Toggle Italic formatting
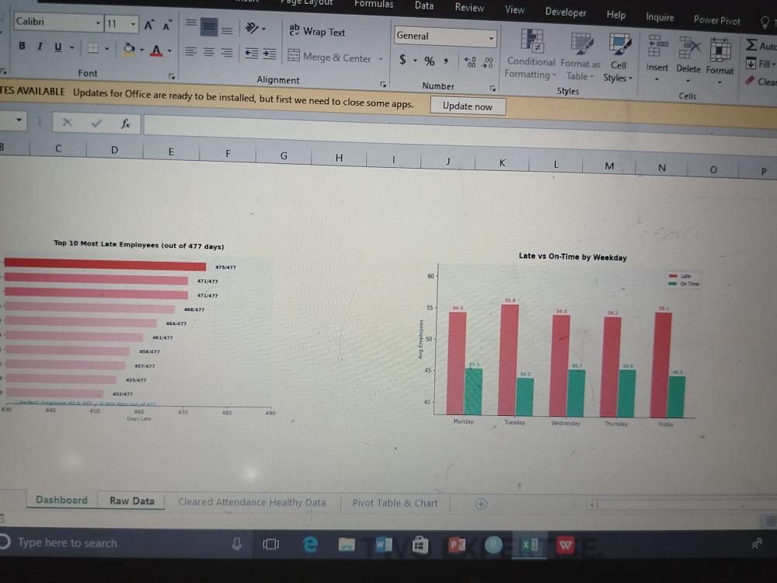The width and height of the screenshot is (777, 583). pyautogui.click(x=40, y=47)
